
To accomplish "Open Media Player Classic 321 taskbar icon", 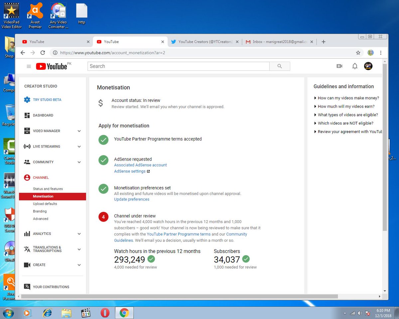I will [x=86, y=313].
